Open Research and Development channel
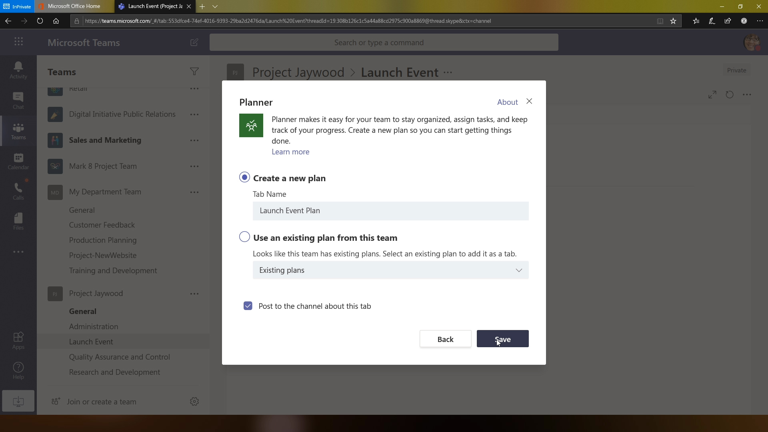The height and width of the screenshot is (432, 768). (114, 372)
